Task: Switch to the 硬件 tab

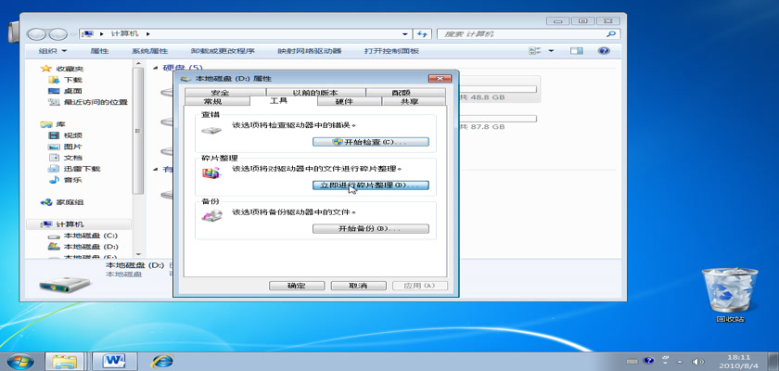Action: tap(343, 101)
